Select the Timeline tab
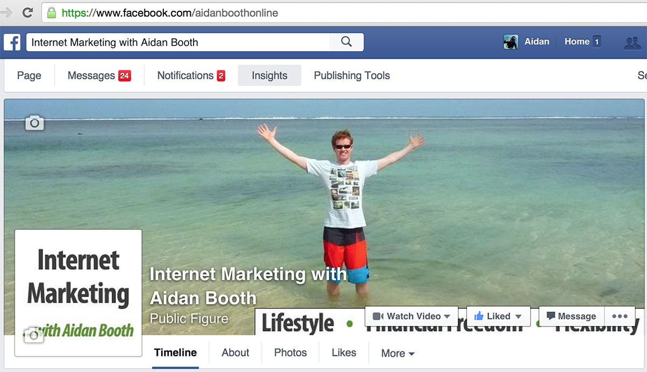The width and height of the screenshot is (647, 372). [x=175, y=353]
